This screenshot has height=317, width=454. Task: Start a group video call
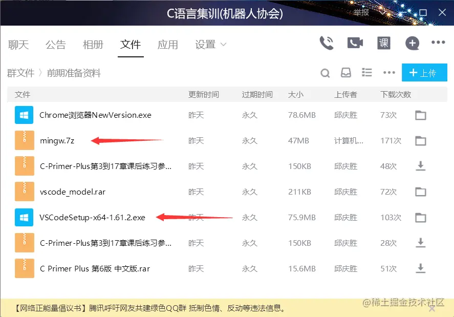tap(355, 43)
